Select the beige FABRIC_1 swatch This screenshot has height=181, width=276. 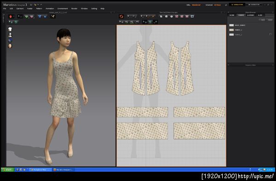231,30
